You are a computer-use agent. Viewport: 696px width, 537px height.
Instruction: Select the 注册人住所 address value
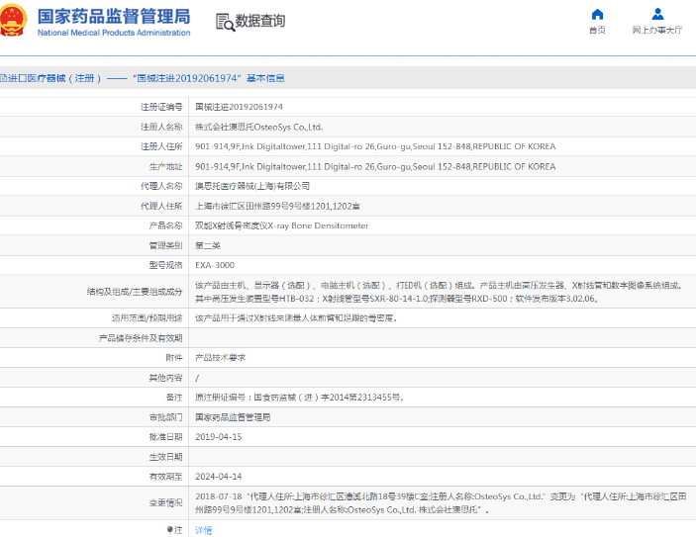pyautogui.click(x=375, y=146)
